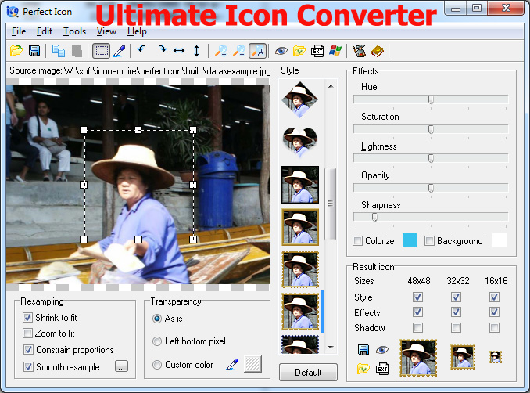Screen dimensions: 530x393
Task: Enable Zoom to fit checkbox
Action: (x=27, y=334)
